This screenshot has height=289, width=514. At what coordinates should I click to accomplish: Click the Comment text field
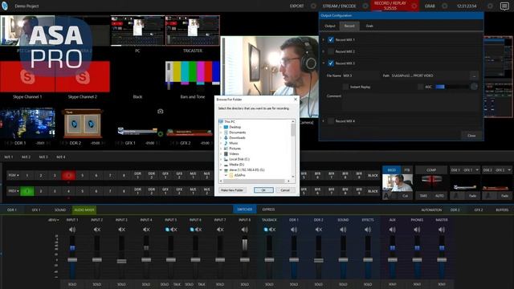pos(410,102)
